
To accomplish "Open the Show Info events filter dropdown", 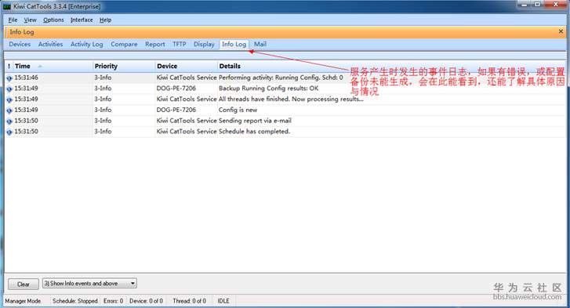I will pyautogui.click(x=89, y=283).
